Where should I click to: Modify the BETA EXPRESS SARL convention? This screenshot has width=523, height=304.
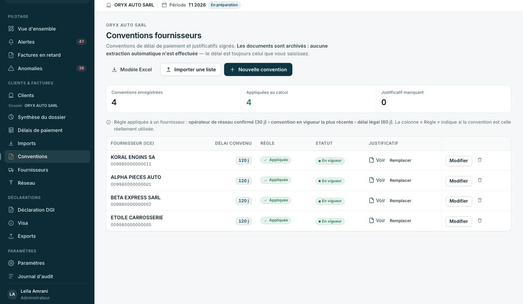pyautogui.click(x=459, y=201)
